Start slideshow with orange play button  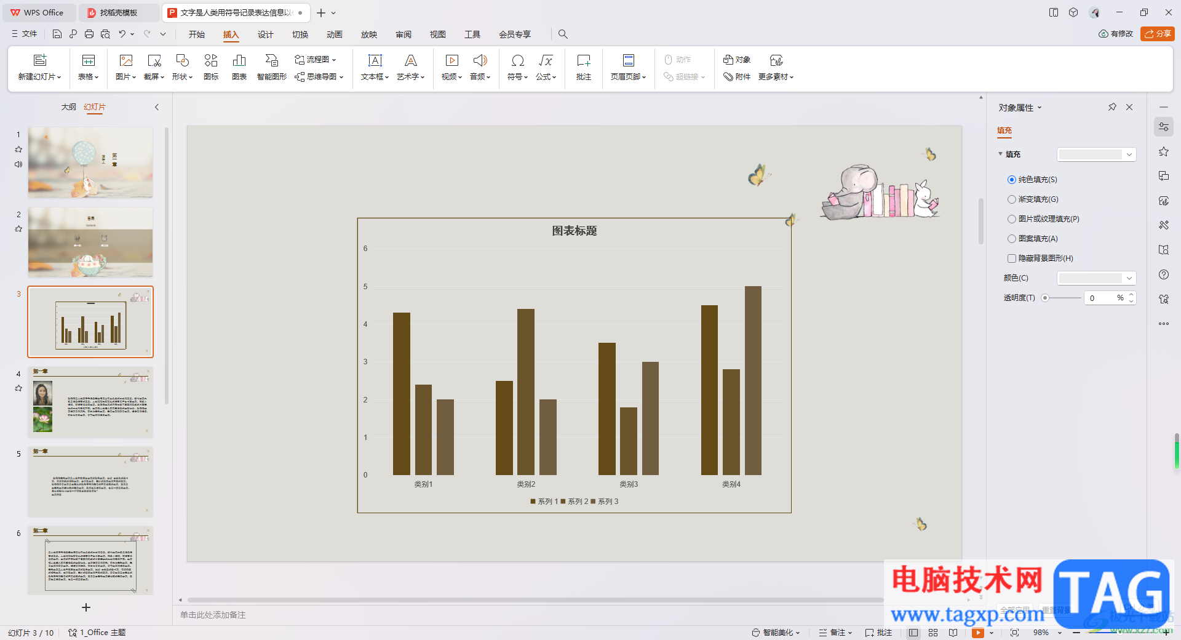977,633
